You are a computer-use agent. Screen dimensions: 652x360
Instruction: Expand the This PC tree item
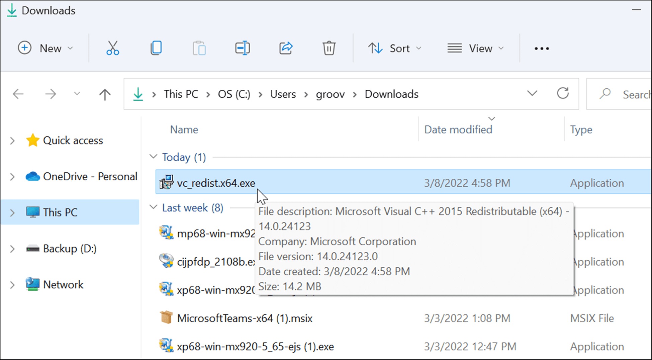click(12, 212)
